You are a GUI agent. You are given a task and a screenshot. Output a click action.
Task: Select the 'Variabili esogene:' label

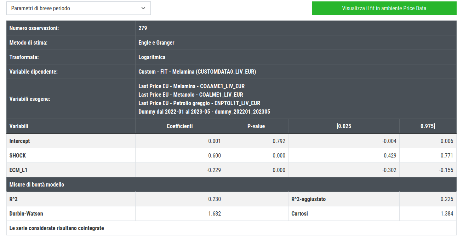30,99
